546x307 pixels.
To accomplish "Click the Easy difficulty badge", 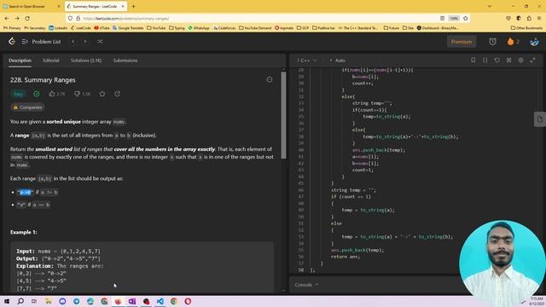I will [x=18, y=94].
